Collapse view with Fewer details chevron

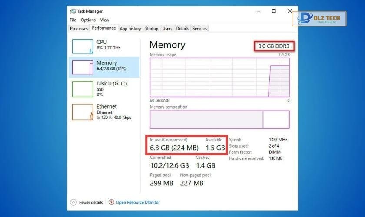coord(73,202)
